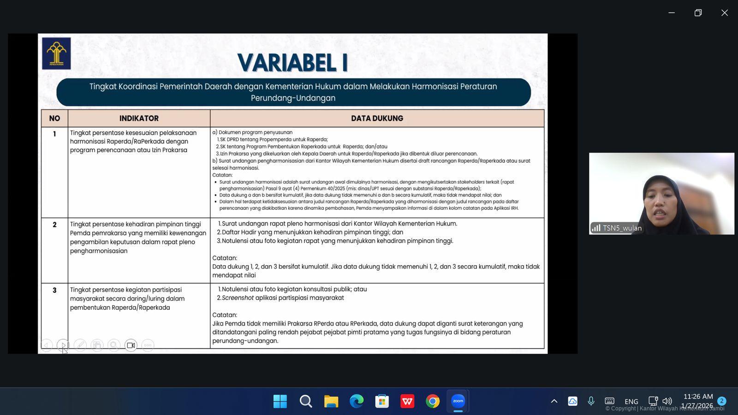Open Microsoft Edge browser
Image resolution: width=738 pixels, height=415 pixels.
pyautogui.click(x=357, y=401)
